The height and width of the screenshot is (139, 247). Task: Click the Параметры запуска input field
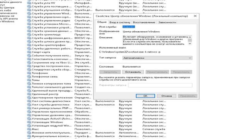160,85
